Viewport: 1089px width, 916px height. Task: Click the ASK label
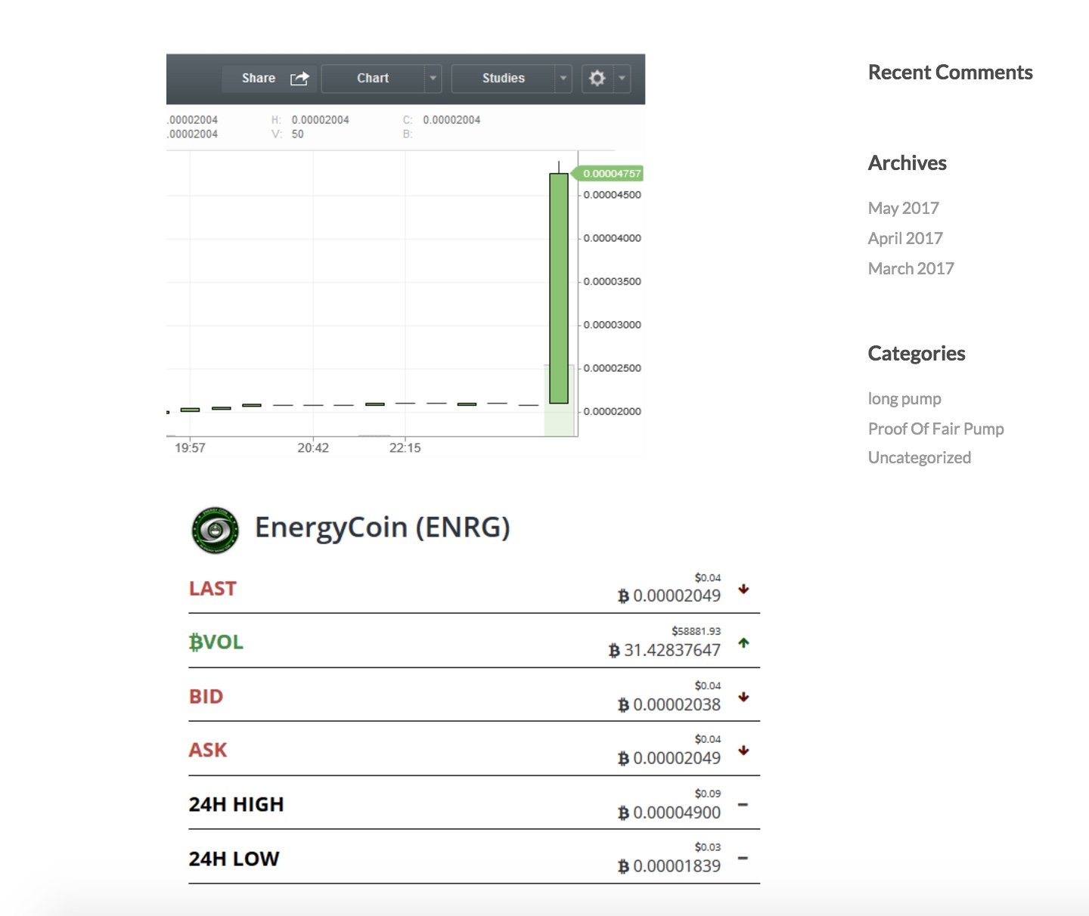click(208, 750)
